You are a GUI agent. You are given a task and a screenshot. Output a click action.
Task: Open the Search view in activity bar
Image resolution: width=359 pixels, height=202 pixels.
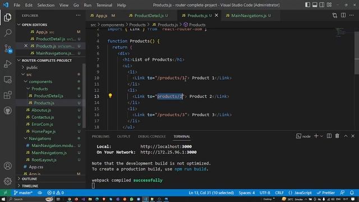(x=7, y=33)
